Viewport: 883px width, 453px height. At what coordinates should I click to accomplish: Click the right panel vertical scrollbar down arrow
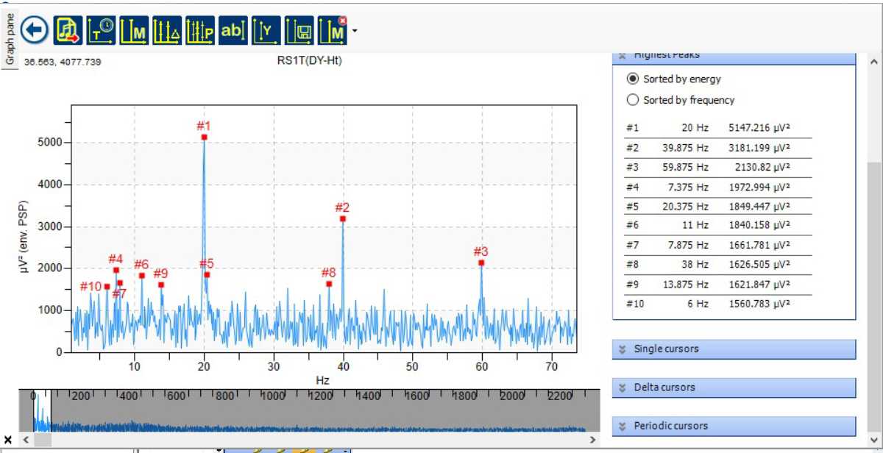874,439
